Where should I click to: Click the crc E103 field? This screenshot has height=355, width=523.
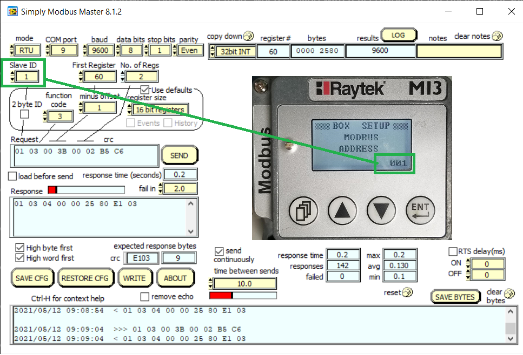[141, 258]
